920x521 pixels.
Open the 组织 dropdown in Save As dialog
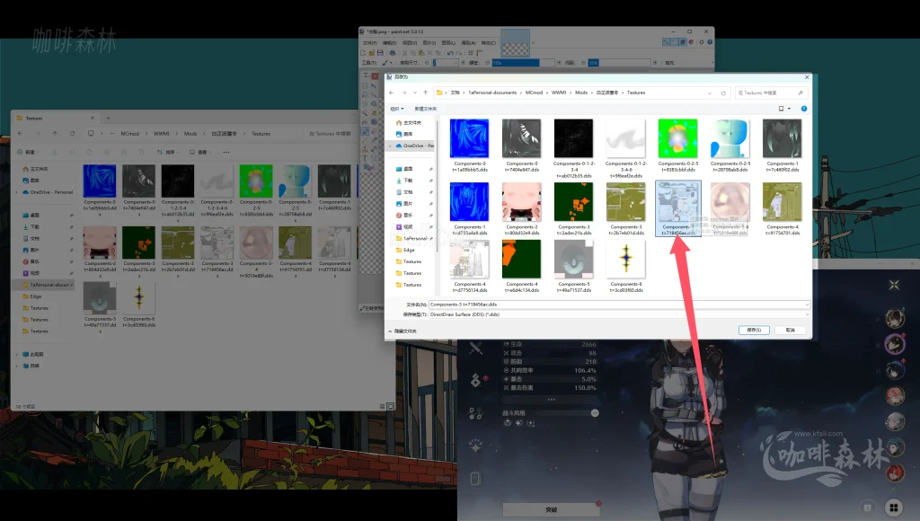[397, 109]
